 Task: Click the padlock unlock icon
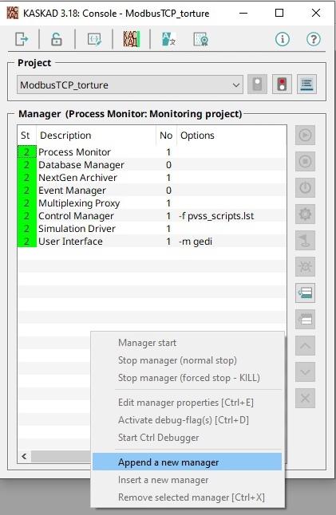[57, 39]
